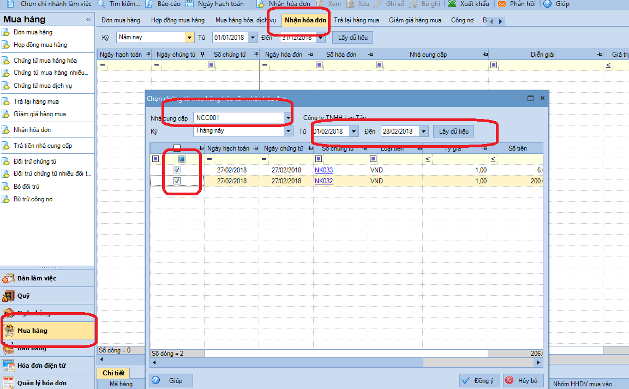This screenshot has width=629, height=389.
Task: Open the Hóa đơn điện tử module
Action: [x=47, y=366]
